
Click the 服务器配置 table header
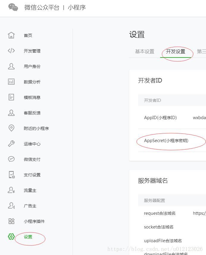pyautogui.click(x=154, y=200)
